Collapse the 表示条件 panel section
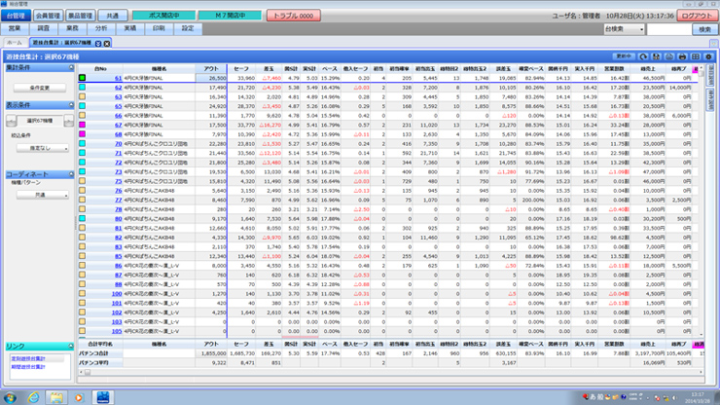The height and width of the screenshot is (405, 720). pos(71,105)
